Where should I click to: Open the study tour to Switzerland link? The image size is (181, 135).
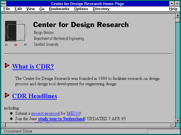tap(61, 119)
